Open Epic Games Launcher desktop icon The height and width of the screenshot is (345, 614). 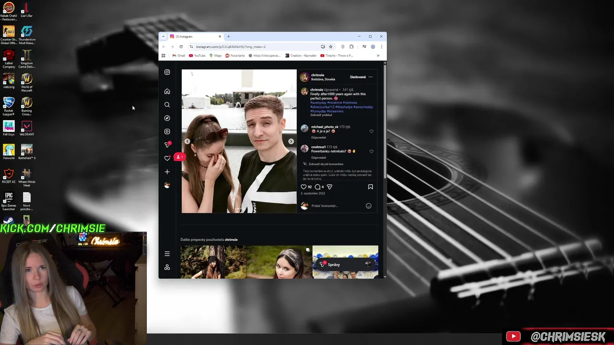coord(9,201)
